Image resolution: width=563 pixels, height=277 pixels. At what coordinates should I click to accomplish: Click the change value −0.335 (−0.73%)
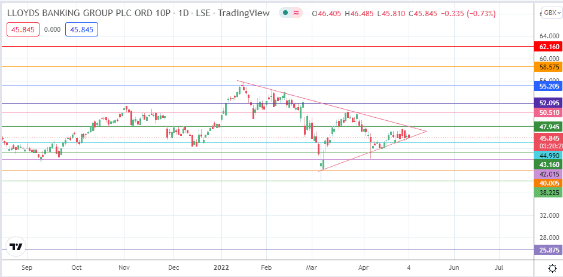point(468,14)
